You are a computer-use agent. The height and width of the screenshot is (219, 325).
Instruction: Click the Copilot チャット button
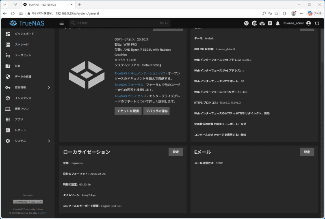point(314,13)
